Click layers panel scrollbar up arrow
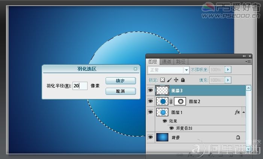 pos(248,88)
